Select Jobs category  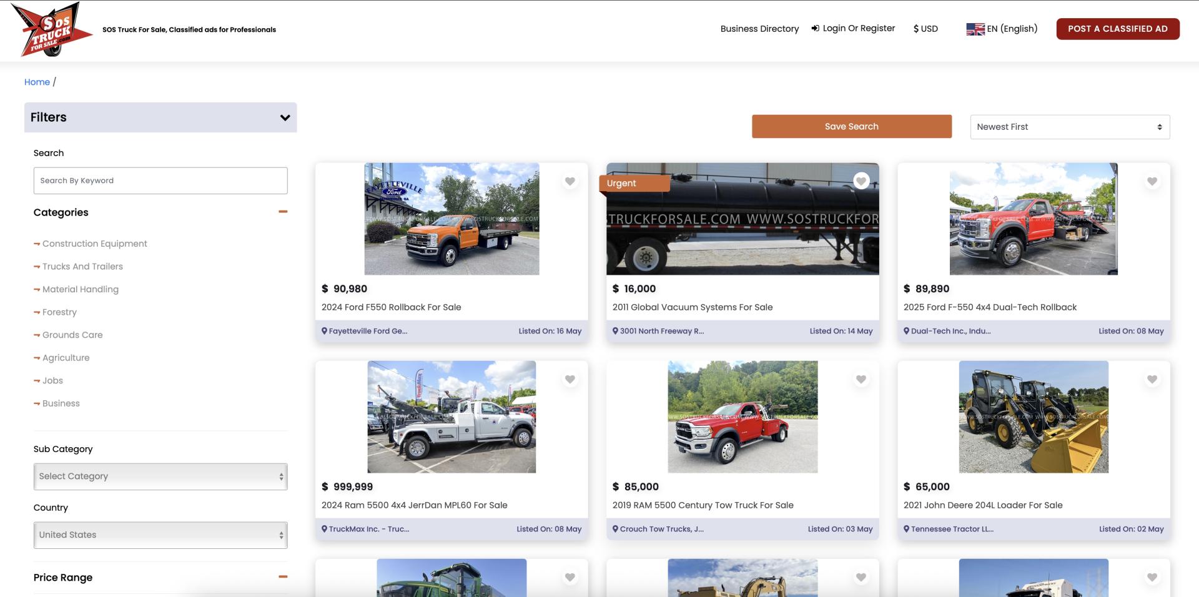coord(52,380)
